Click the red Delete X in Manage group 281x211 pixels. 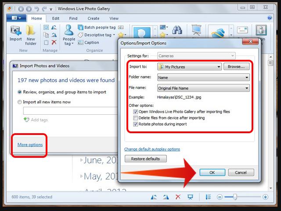click(x=54, y=42)
